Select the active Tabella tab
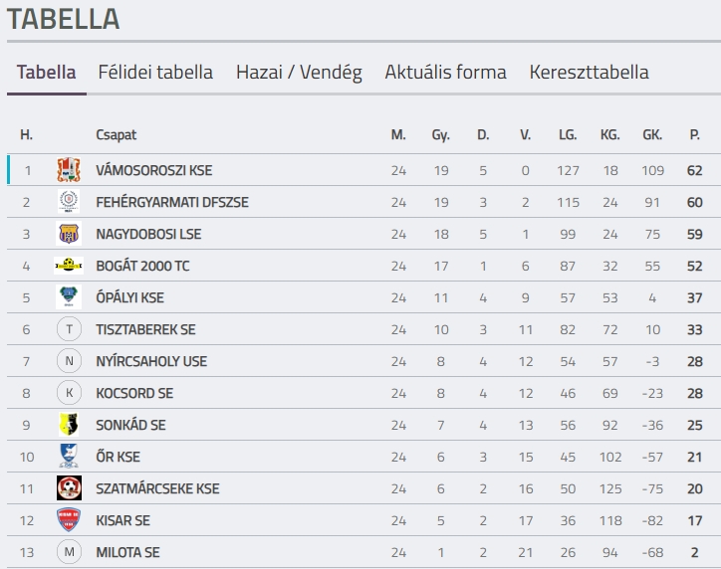 tap(47, 72)
